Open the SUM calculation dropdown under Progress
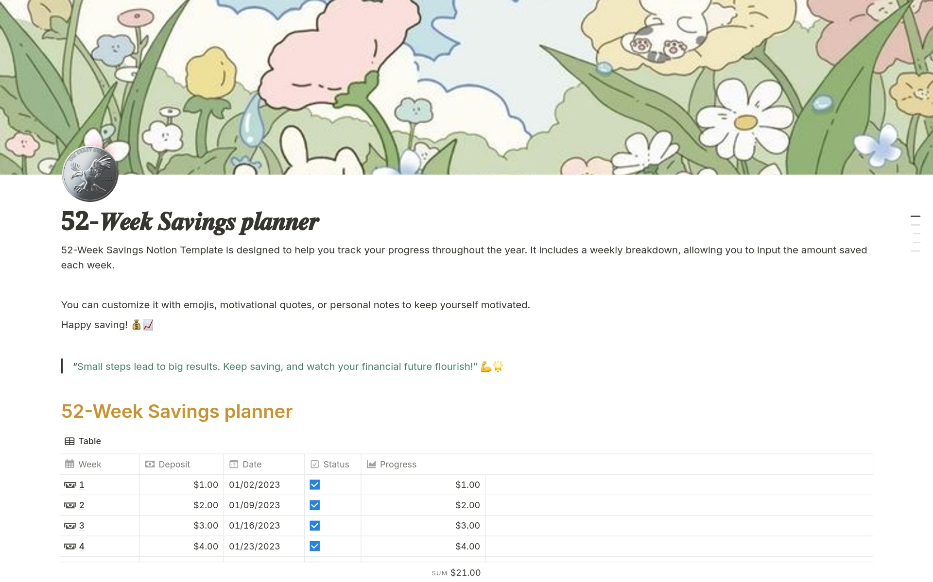The height and width of the screenshot is (582, 933). coord(456,573)
